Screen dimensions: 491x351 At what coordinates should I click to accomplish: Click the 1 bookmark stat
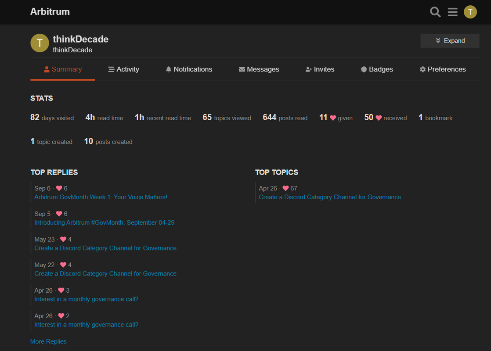(x=435, y=118)
